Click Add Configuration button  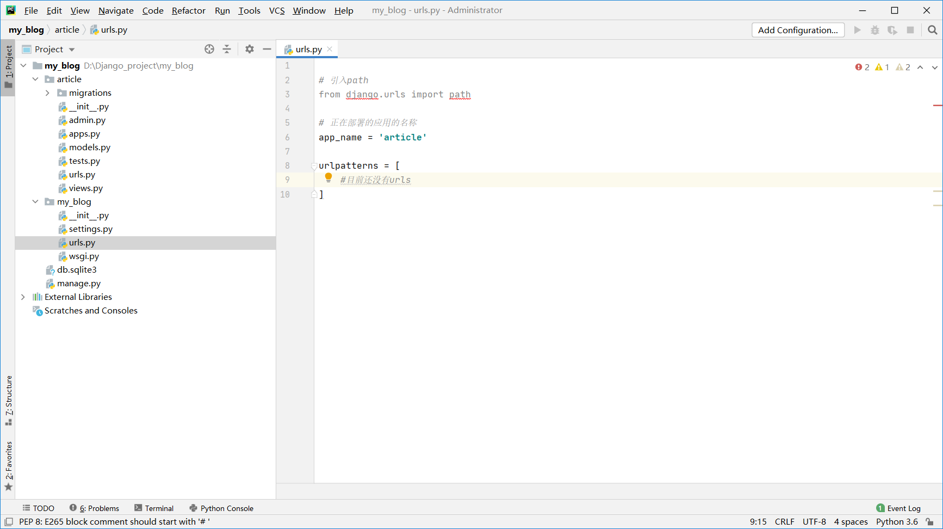[x=798, y=30]
